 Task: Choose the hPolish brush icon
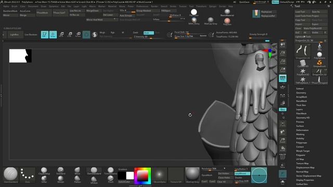point(94,180)
